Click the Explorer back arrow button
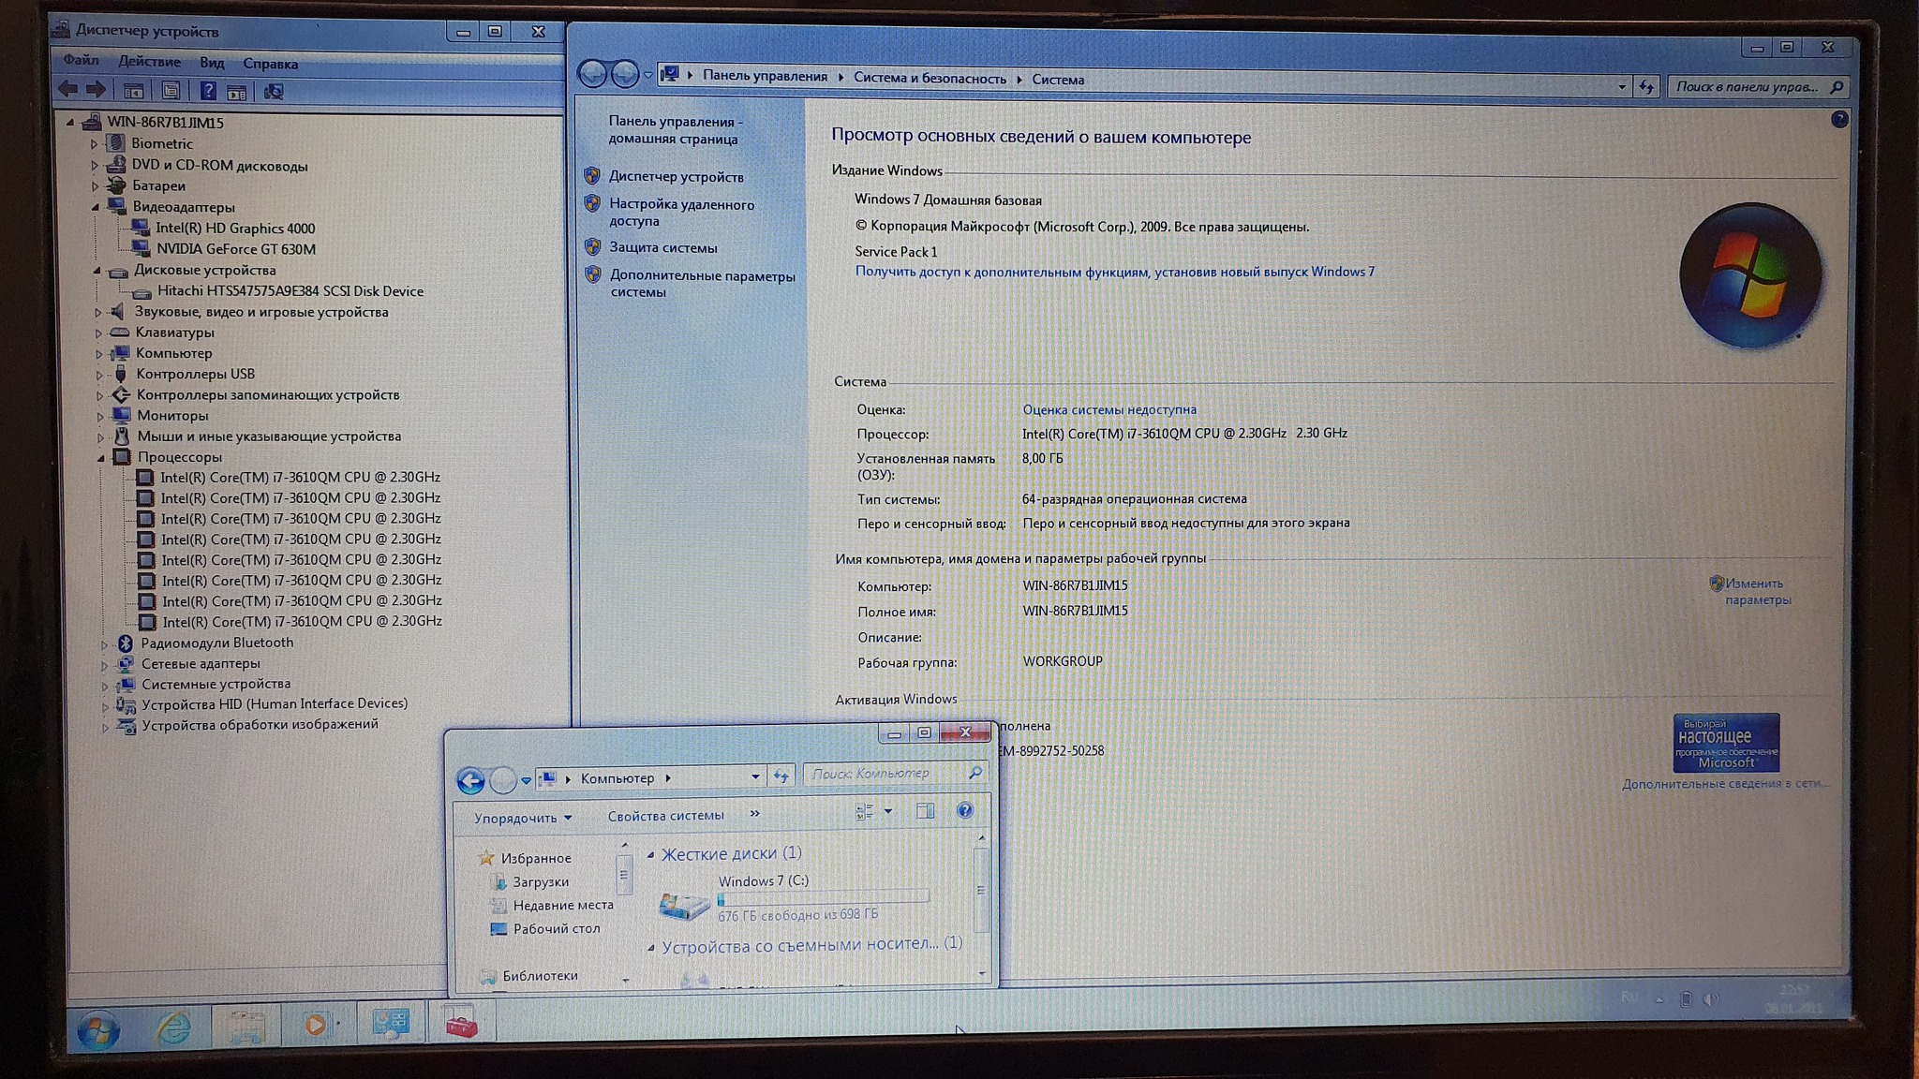Screen dimensions: 1919x1079 click(x=470, y=779)
